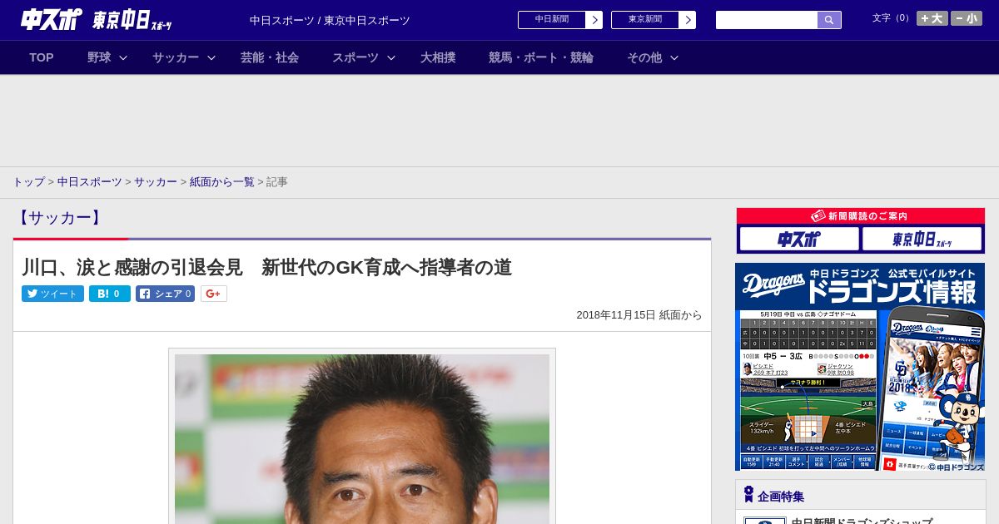Click the ドラゴンズショップ thumbnail image
The width and height of the screenshot is (999, 524).
pos(765,521)
